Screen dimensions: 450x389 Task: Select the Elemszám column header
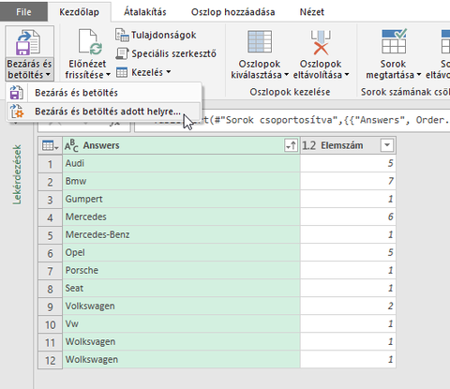click(348, 145)
